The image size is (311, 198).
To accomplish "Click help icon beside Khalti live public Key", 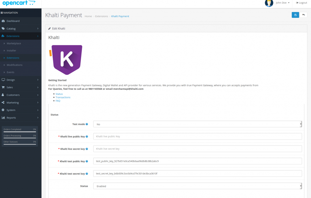I will pos(87,136).
